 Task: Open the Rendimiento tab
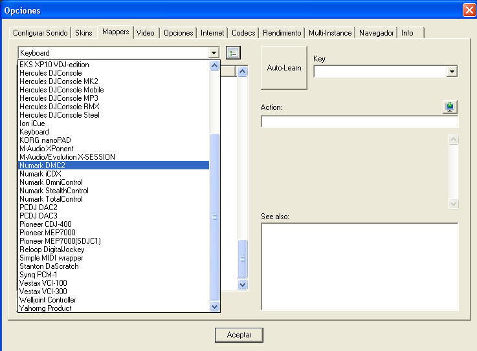pos(282,33)
